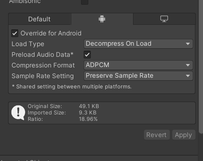This screenshot has height=161, width=203.
Task: Switch to the Android platform tab icon
Action: click(102, 19)
